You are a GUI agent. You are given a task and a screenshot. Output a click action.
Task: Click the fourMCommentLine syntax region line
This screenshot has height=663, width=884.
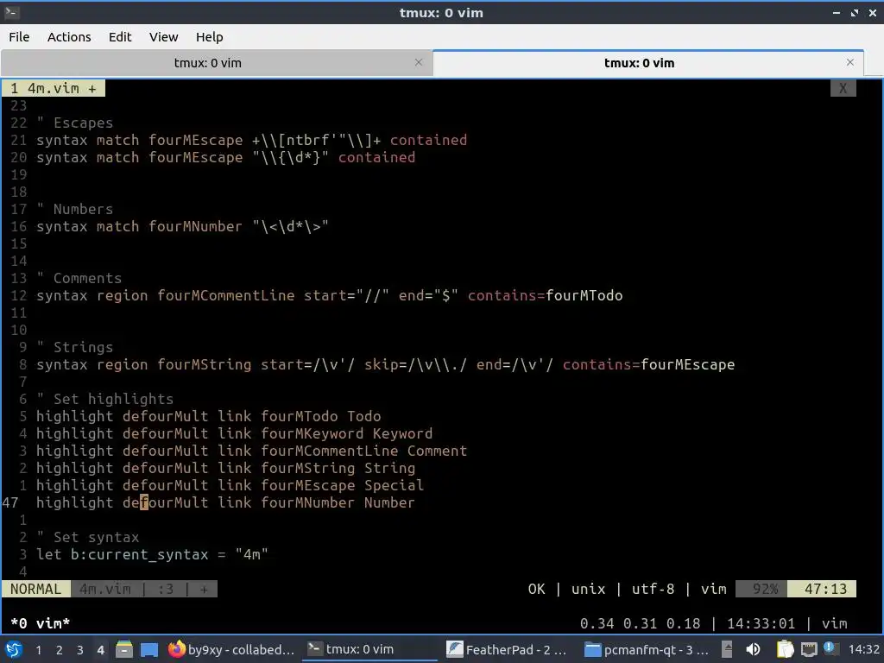[330, 295]
